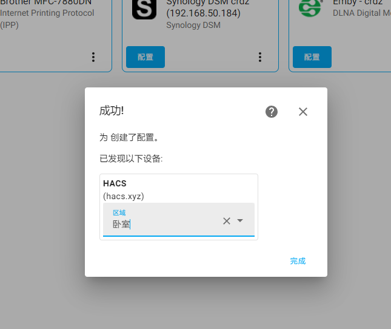Click the Synology DSM logo icon
The height and width of the screenshot is (329, 391).
tap(144, 9)
